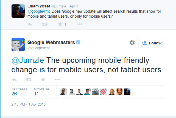View the 26 retweets list
176x118 pixels.
coord(14,94)
